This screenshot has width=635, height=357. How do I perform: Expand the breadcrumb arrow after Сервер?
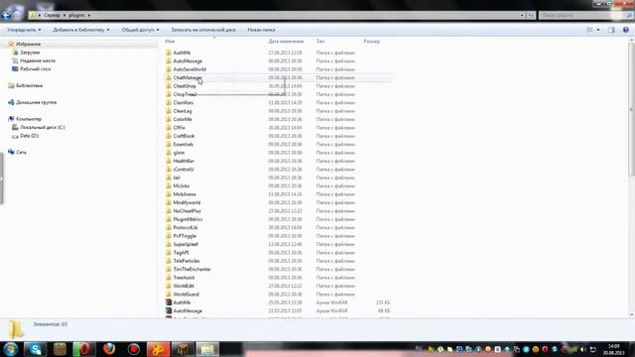[x=64, y=16]
